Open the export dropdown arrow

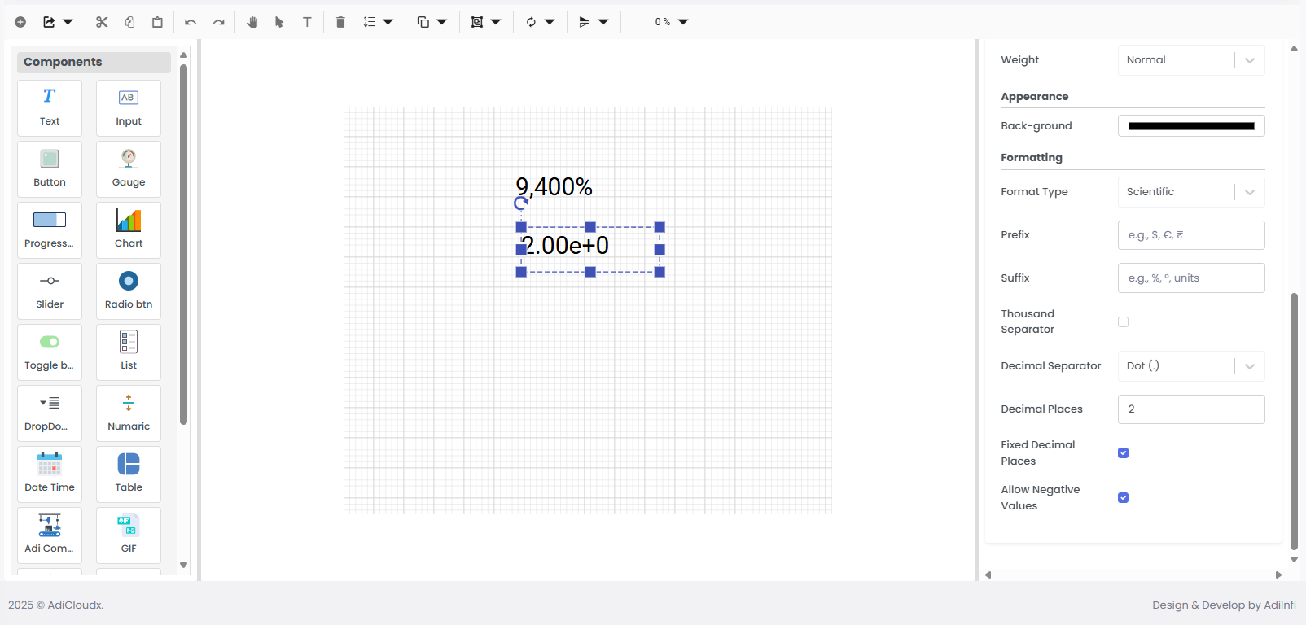68,22
